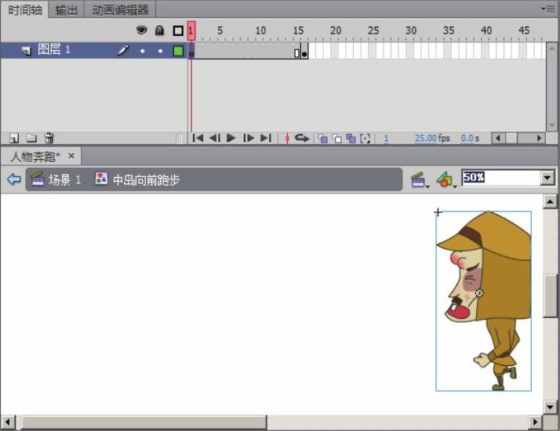Viewport: 560px width, 431px height.
Task: Click the Loop playback icon
Action: (x=302, y=138)
